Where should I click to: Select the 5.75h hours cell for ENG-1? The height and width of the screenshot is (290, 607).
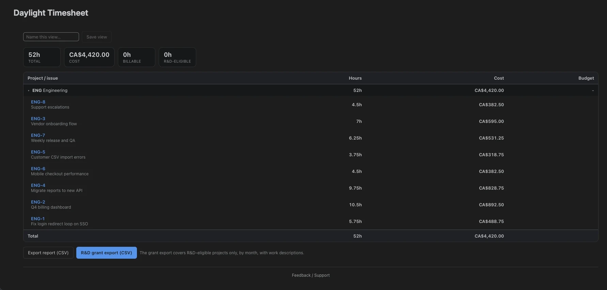tap(356, 221)
